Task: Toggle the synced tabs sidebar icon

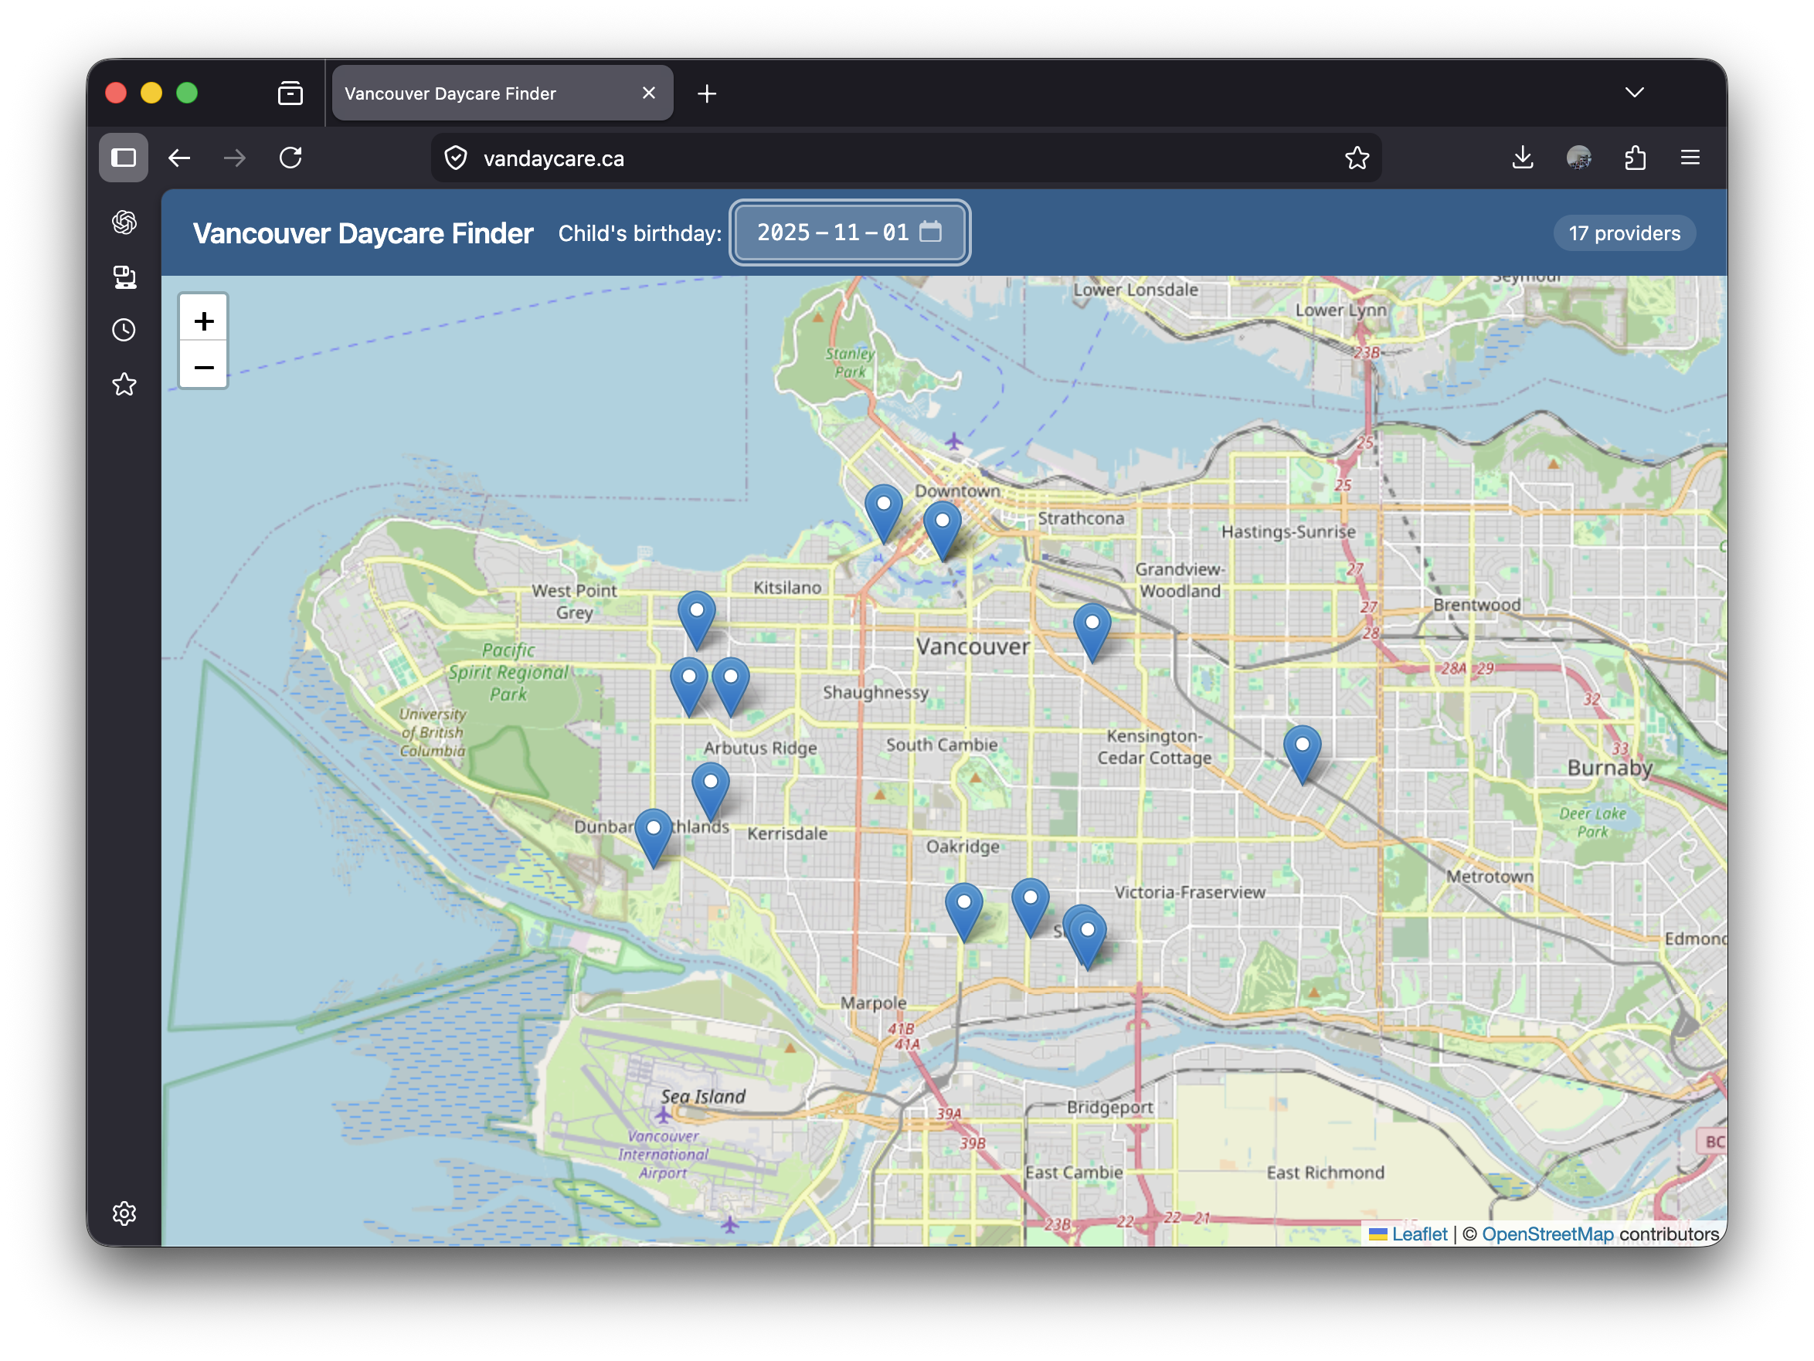Action: (124, 277)
